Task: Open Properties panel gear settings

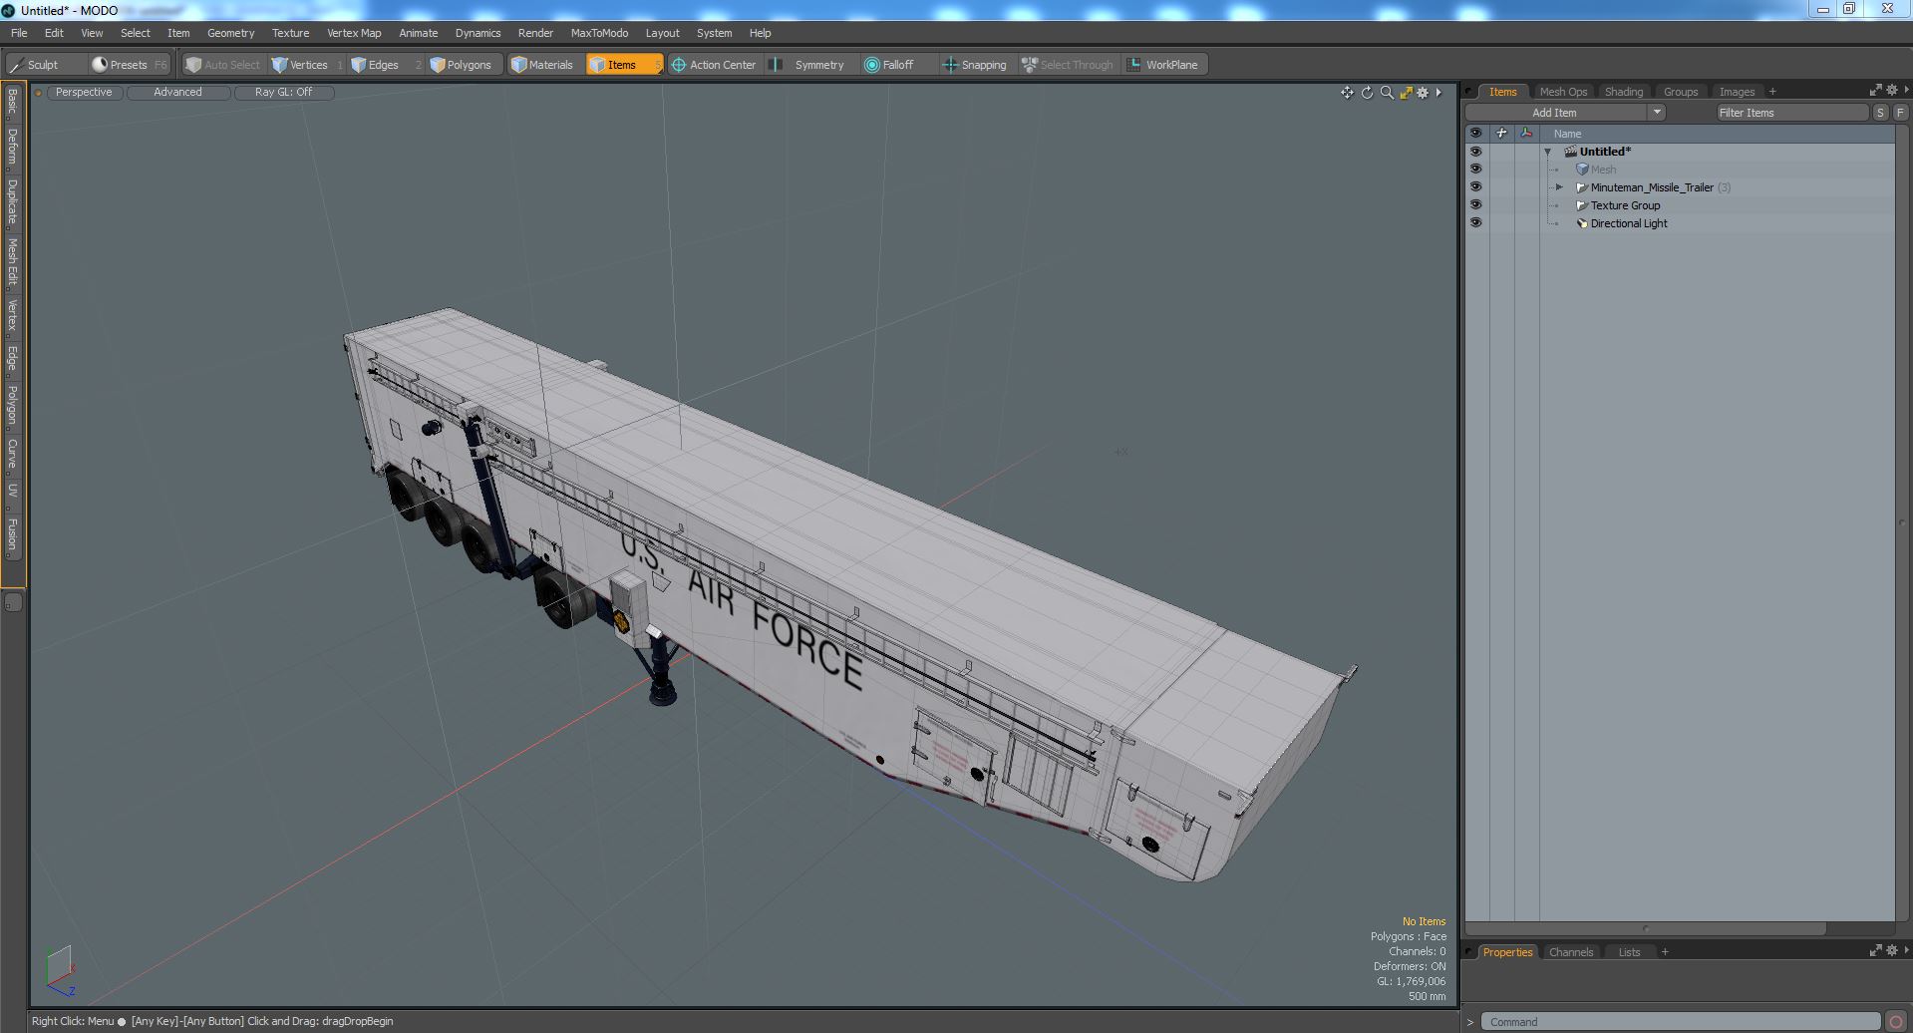Action: tap(1891, 950)
